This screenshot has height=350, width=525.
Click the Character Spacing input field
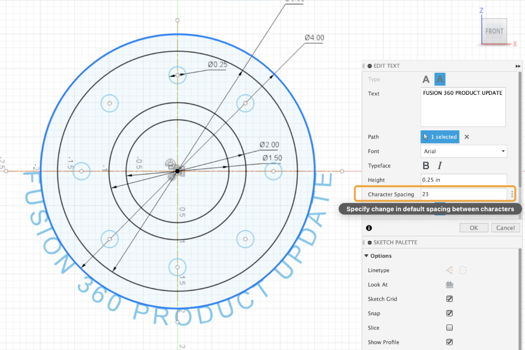[463, 194]
